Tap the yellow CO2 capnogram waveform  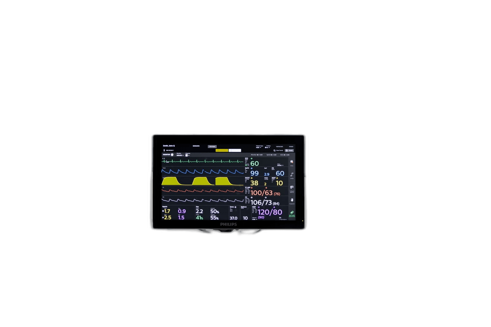(203, 181)
